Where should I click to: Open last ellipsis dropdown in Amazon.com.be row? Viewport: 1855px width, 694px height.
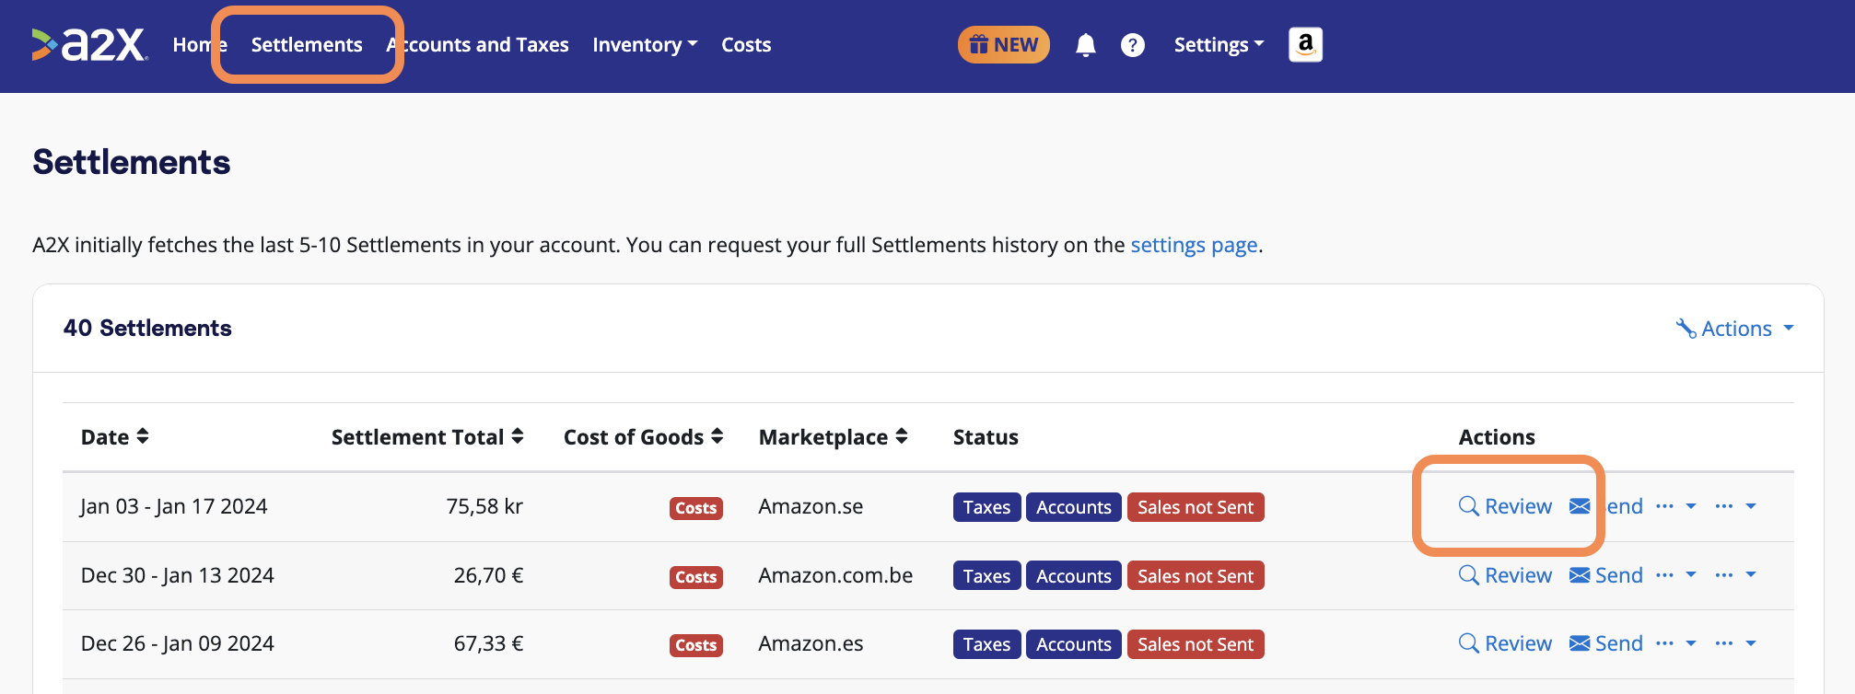(x=1735, y=574)
